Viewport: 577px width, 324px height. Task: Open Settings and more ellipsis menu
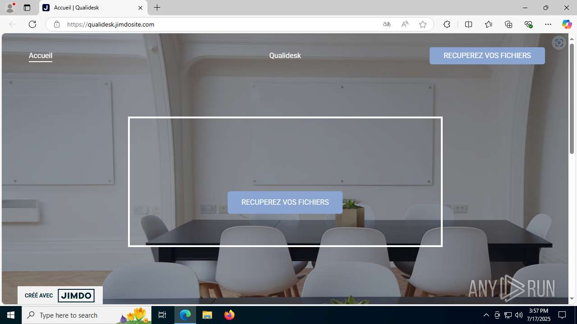coord(548,24)
